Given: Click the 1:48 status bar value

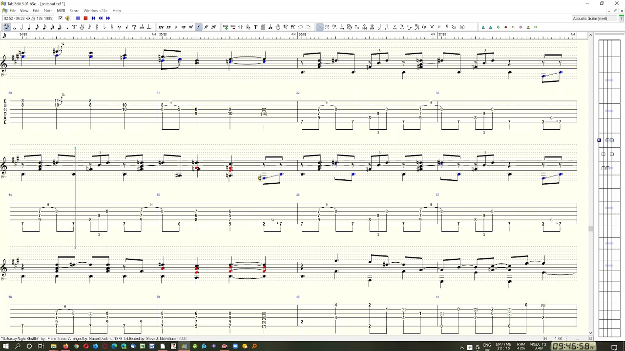Looking at the screenshot, I should coord(558,338).
